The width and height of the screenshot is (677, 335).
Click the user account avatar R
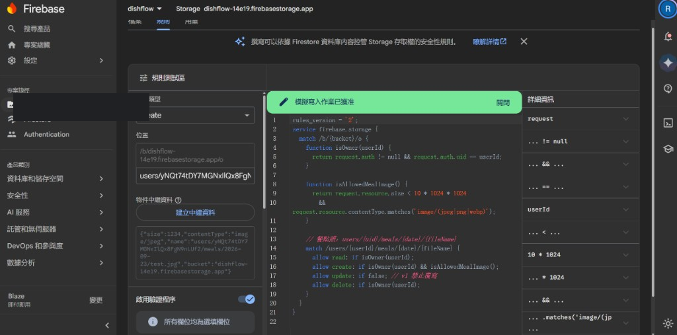(668, 9)
